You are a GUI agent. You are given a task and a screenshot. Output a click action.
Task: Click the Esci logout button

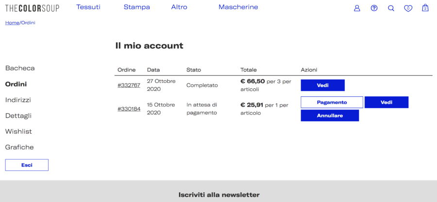(27, 165)
